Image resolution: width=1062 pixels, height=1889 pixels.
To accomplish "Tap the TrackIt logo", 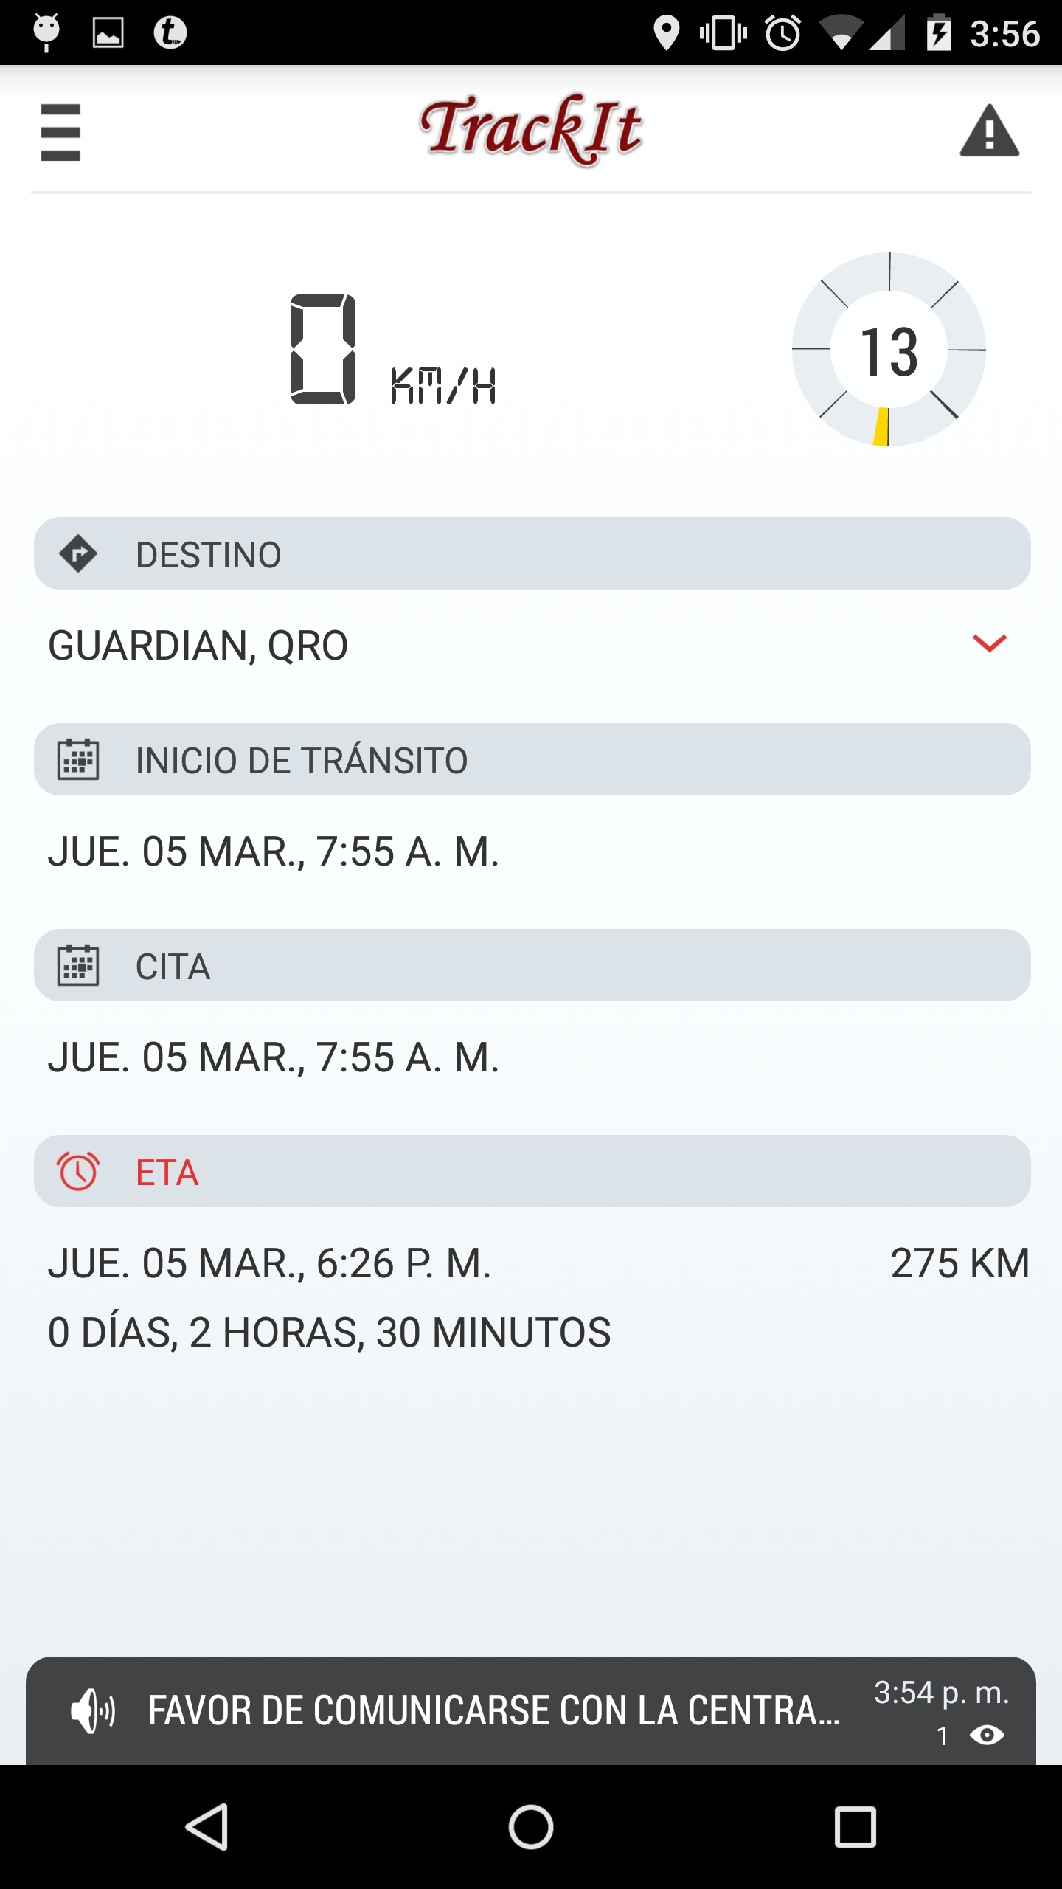I will click(x=531, y=130).
